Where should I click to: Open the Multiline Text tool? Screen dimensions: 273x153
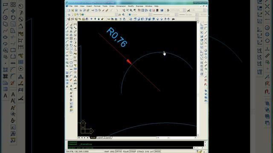click(67, 87)
